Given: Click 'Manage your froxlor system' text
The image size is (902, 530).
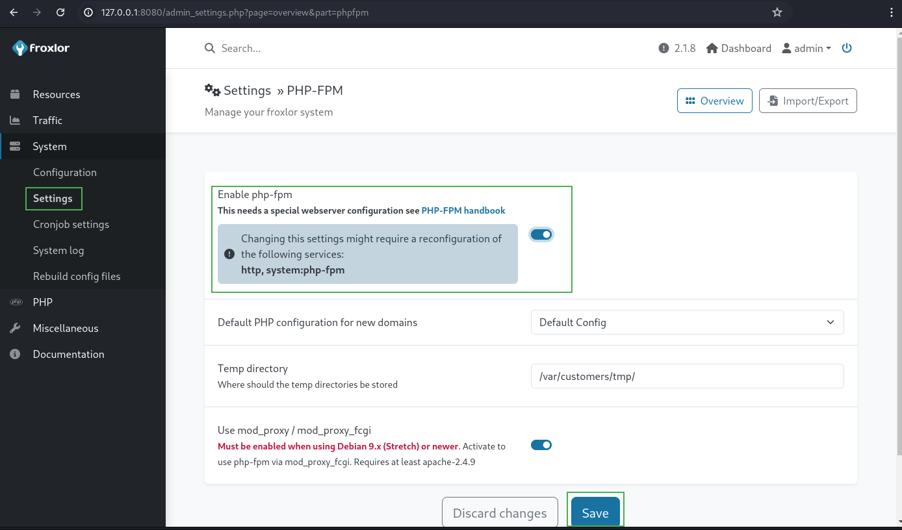Looking at the screenshot, I should (268, 112).
